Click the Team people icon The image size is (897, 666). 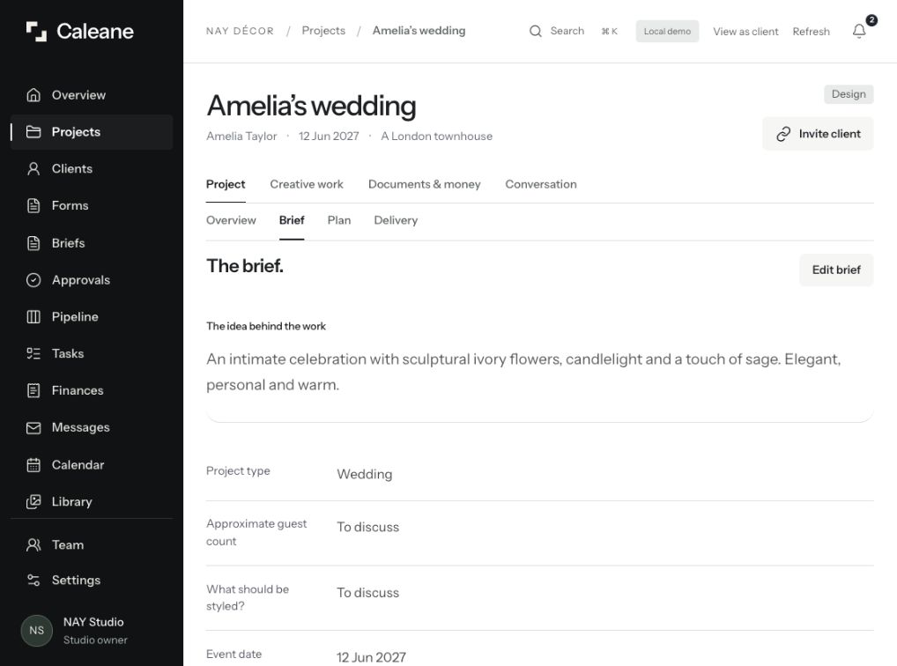click(x=33, y=544)
